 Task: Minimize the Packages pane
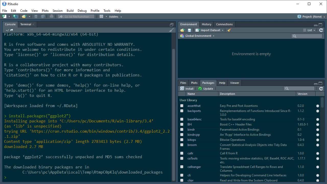316,84
